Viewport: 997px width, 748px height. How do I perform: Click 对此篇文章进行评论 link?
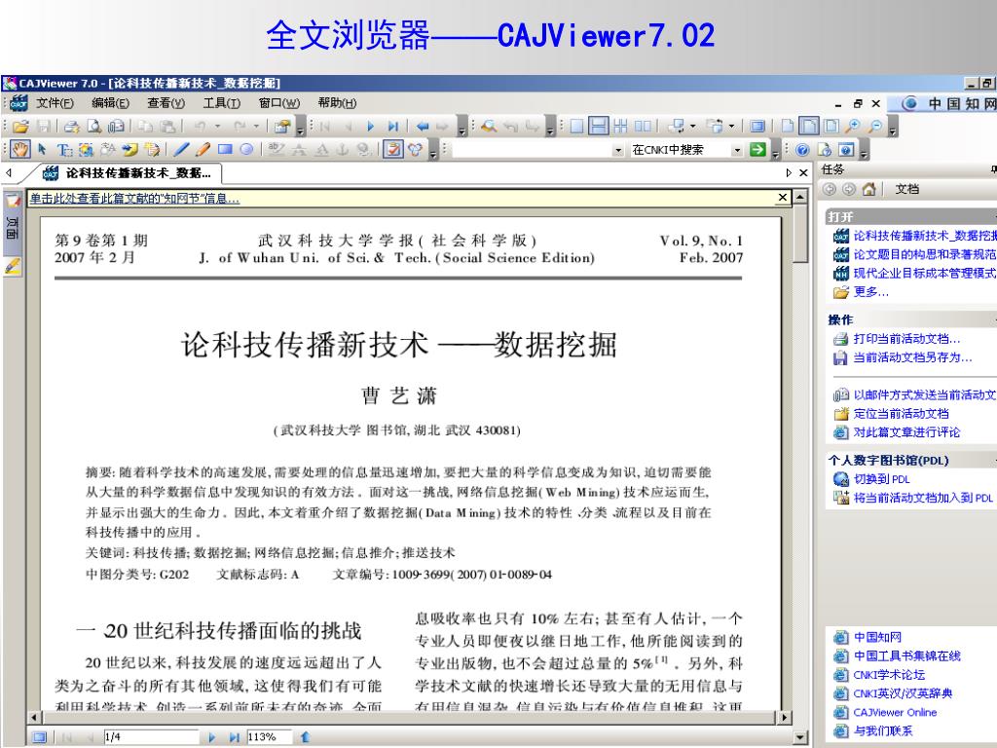pos(906,431)
